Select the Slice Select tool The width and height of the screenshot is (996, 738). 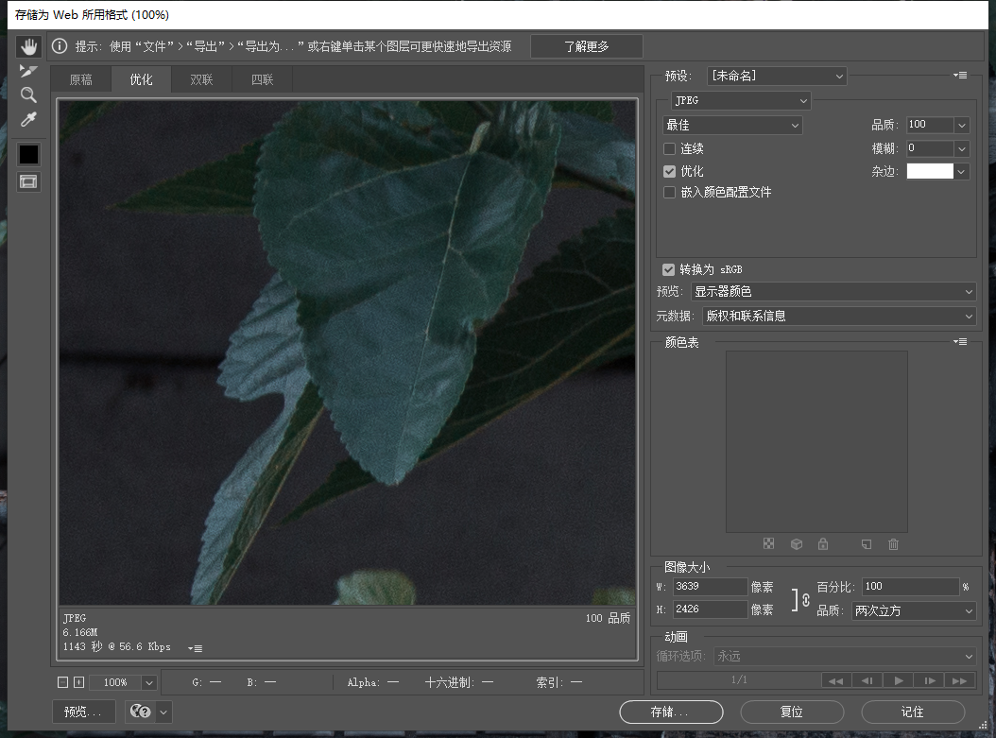(28, 71)
